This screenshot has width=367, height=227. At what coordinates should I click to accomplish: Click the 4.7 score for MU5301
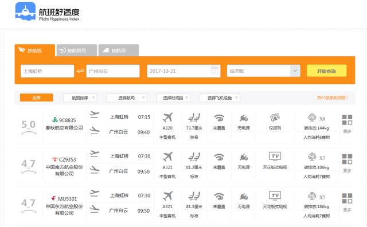(x=29, y=203)
